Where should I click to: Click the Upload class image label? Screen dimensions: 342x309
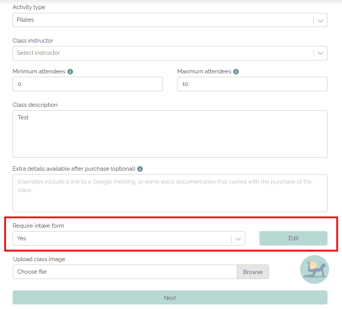pyautogui.click(x=39, y=259)
